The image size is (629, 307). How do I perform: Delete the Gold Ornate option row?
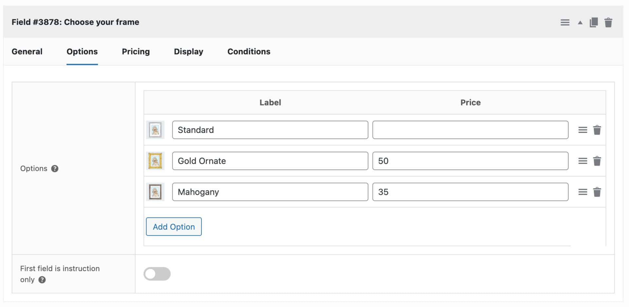pyautogui.click(x=597, y=161)
